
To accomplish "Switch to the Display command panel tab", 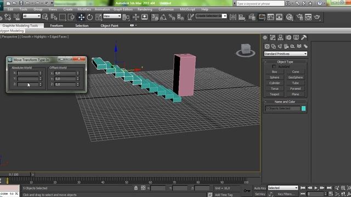I will pos(296,38).
